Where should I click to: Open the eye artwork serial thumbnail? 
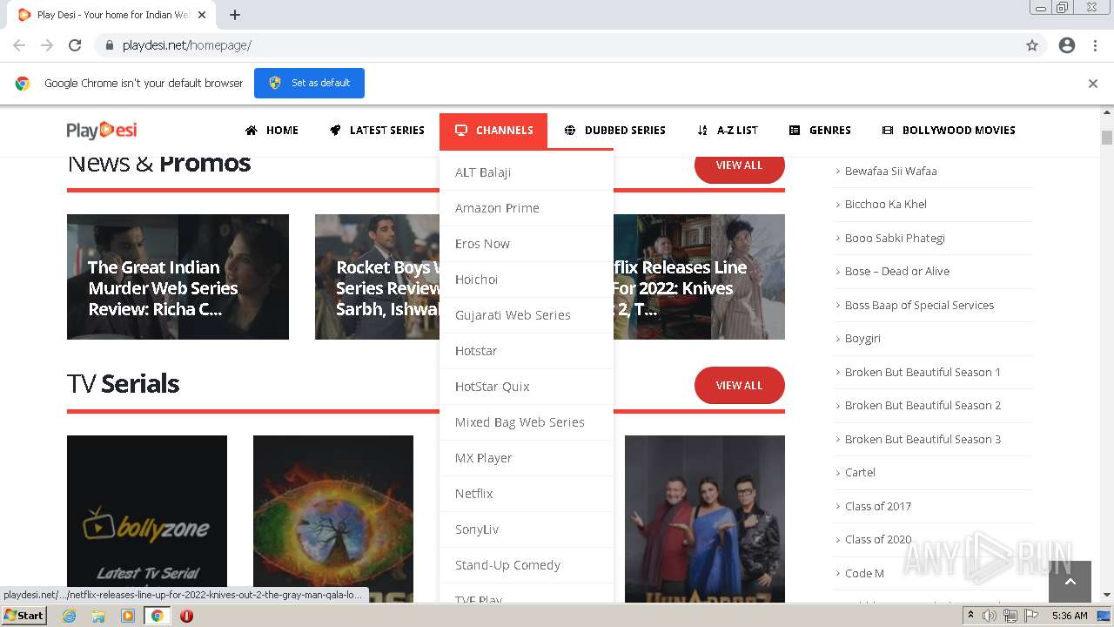(x=333, y=519)
